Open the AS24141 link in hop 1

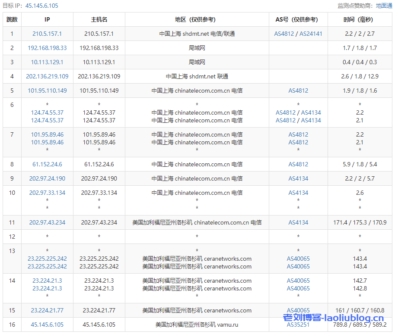[x=311, y=34]
